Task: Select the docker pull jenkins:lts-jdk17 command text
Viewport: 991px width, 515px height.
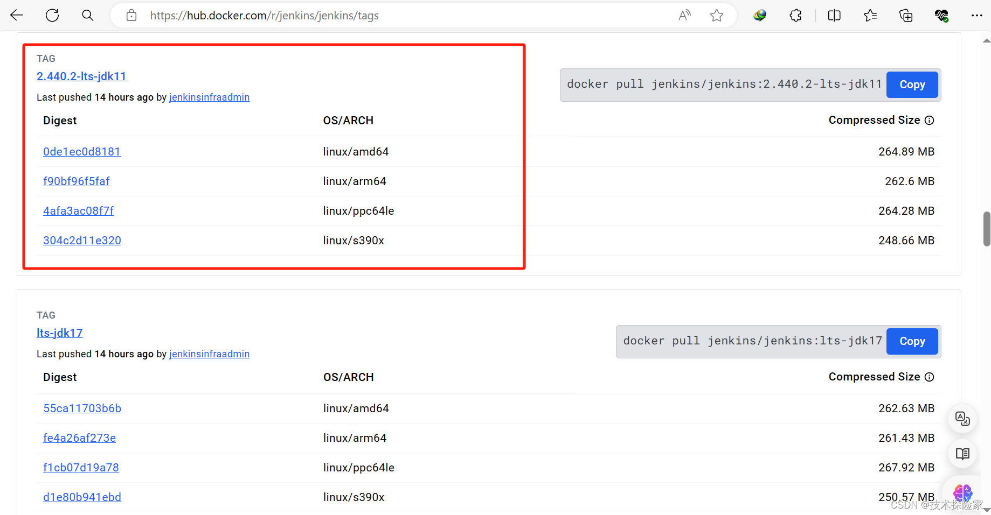Action: point(753,341)
